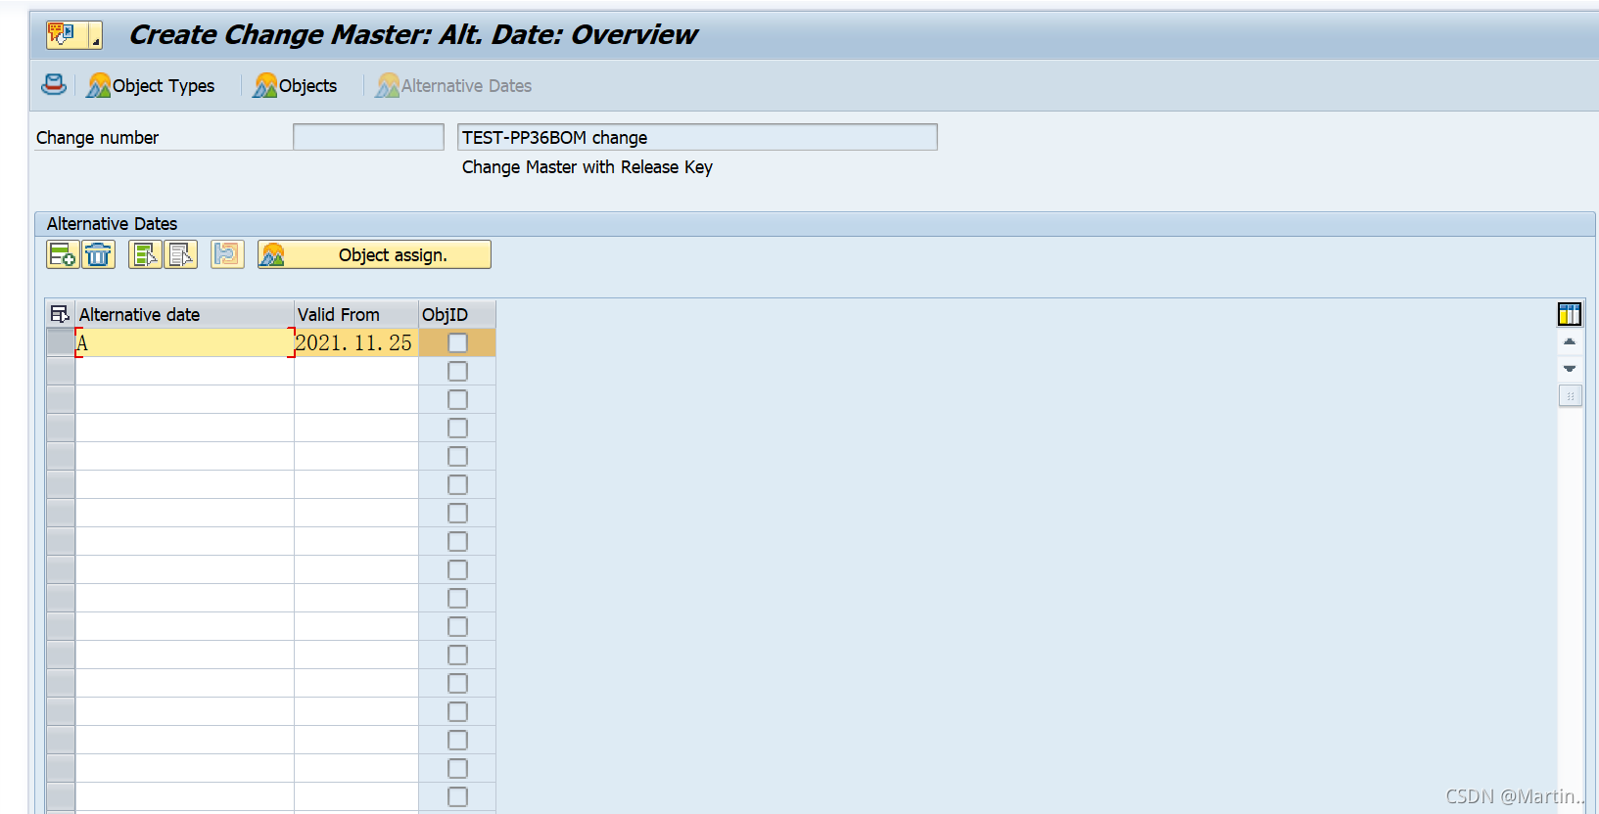This screenshot has height=814, width=1599.
Task: Click the Object assign. button's mountain icon
Action: (273, 255)
